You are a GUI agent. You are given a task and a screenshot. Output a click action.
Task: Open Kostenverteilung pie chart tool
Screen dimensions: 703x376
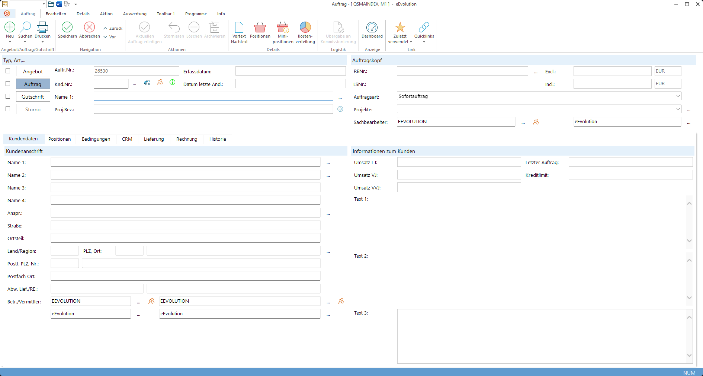[305, 33]
